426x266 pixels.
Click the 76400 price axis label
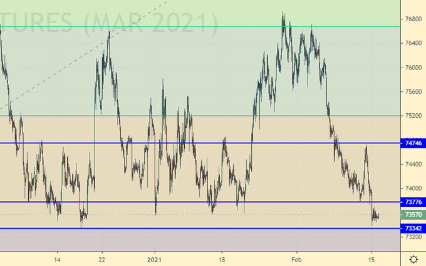[x=413, y=43]
